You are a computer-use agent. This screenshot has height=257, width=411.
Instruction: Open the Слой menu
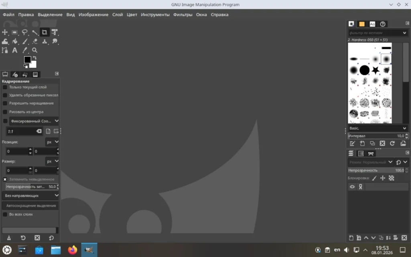coord(118,15)
